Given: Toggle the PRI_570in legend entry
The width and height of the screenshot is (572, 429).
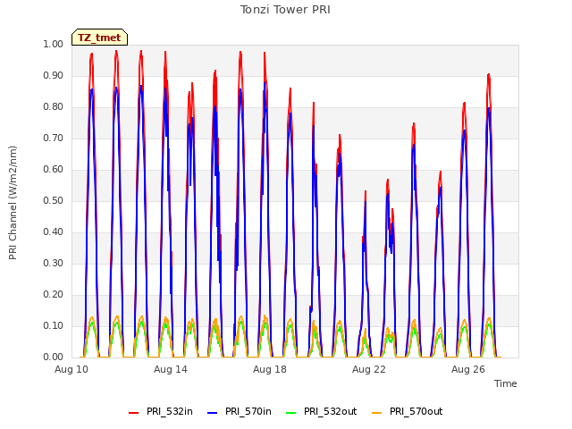Looking at the screenshot, I should (240, 411).
